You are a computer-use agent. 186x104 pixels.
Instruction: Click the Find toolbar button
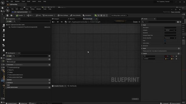(38, 15)
